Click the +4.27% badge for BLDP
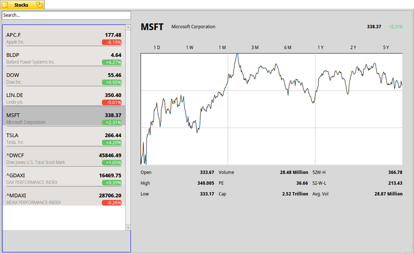 click(112, 62)
